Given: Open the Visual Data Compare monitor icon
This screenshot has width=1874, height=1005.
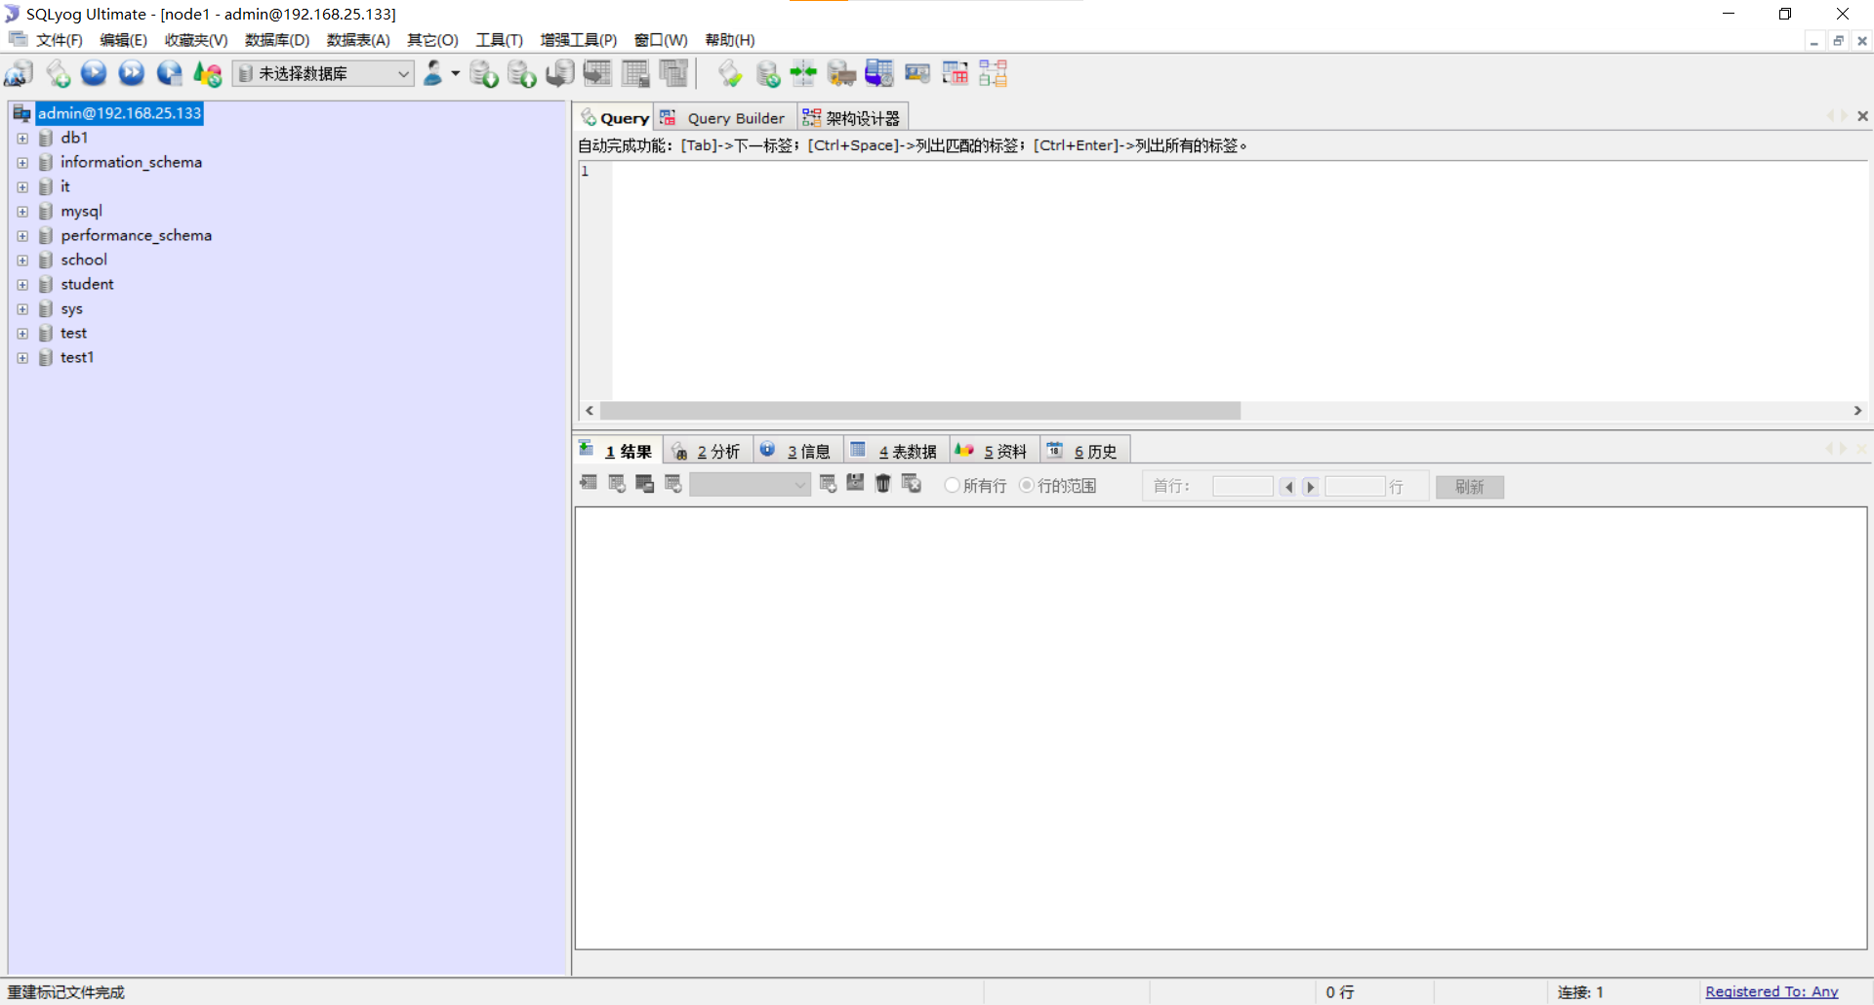Looking at the screenshot, I should pos(917,73).
